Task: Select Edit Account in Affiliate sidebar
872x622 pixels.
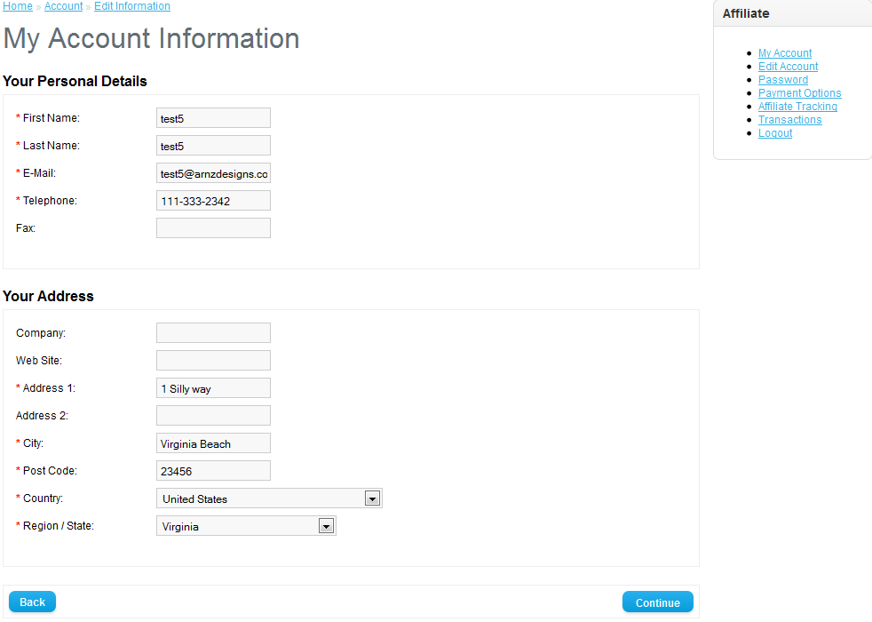Action: point(788,67)
